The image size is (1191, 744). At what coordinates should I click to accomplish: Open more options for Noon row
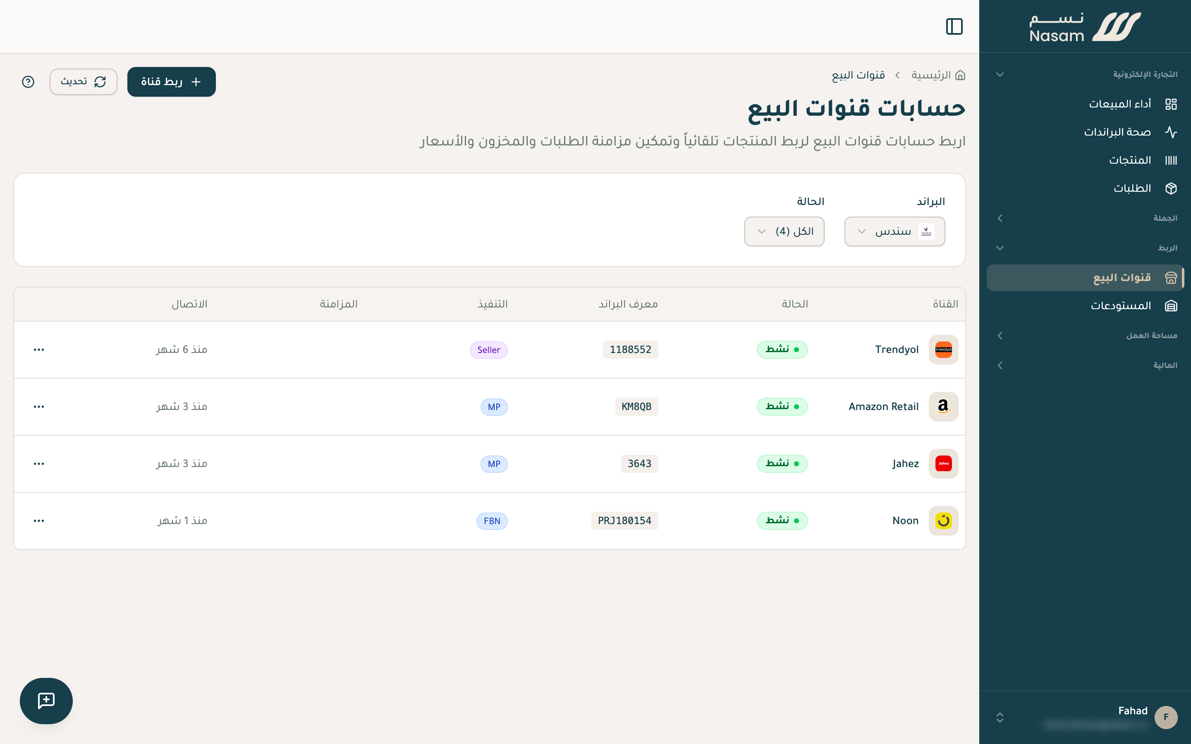coord(39,521)
